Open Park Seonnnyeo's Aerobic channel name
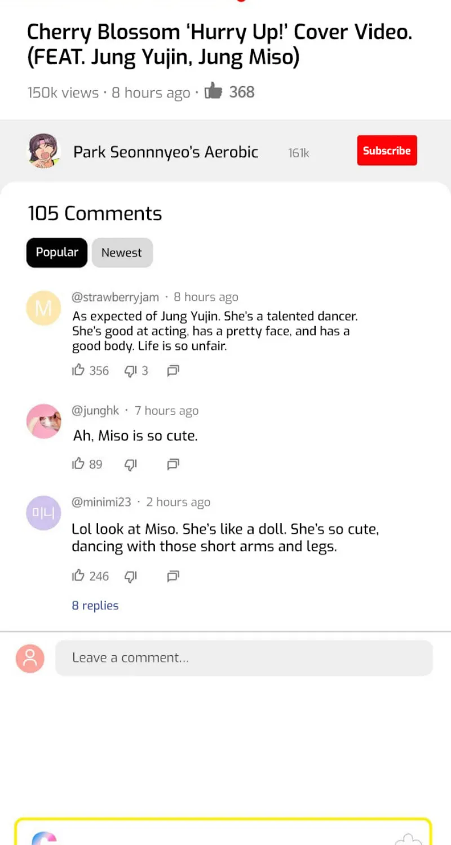451x845 pixels. 166,152
